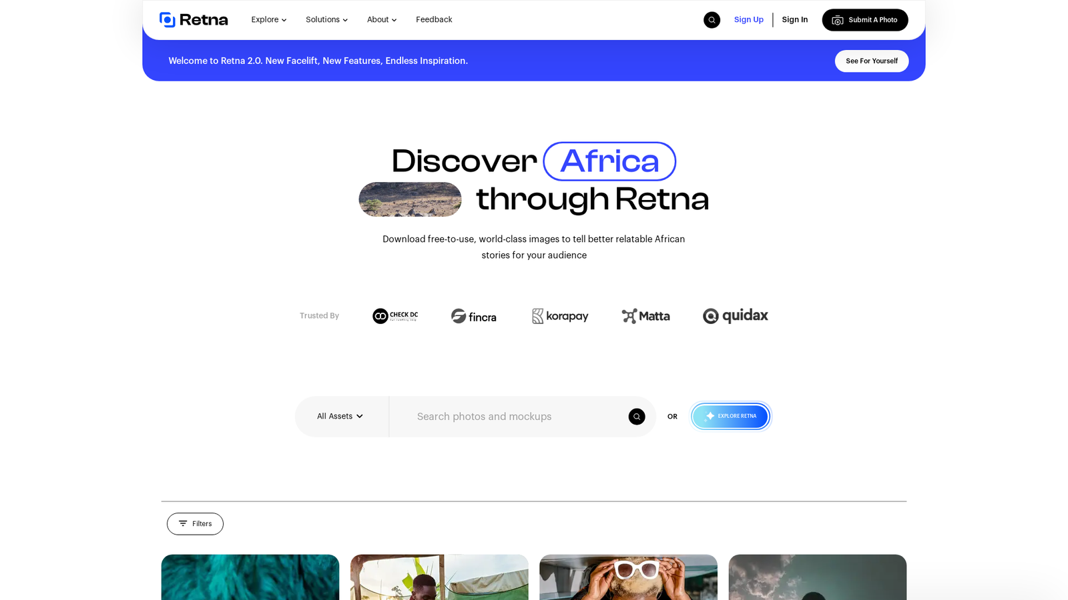Viewport: 1068px width, 600px height.
Task: Click the Korapay logo
Action: (x=560, y=316)
